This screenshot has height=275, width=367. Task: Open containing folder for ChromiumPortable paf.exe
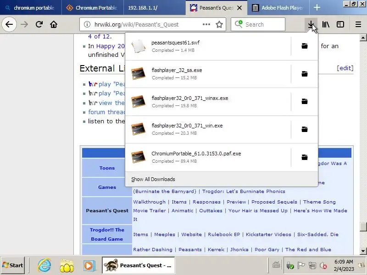(x=305, y=157)
